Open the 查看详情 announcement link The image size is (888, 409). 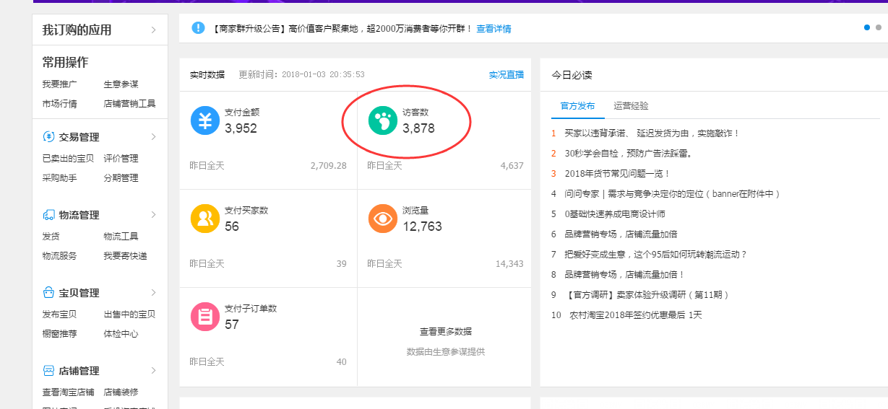tap(493, 29)
